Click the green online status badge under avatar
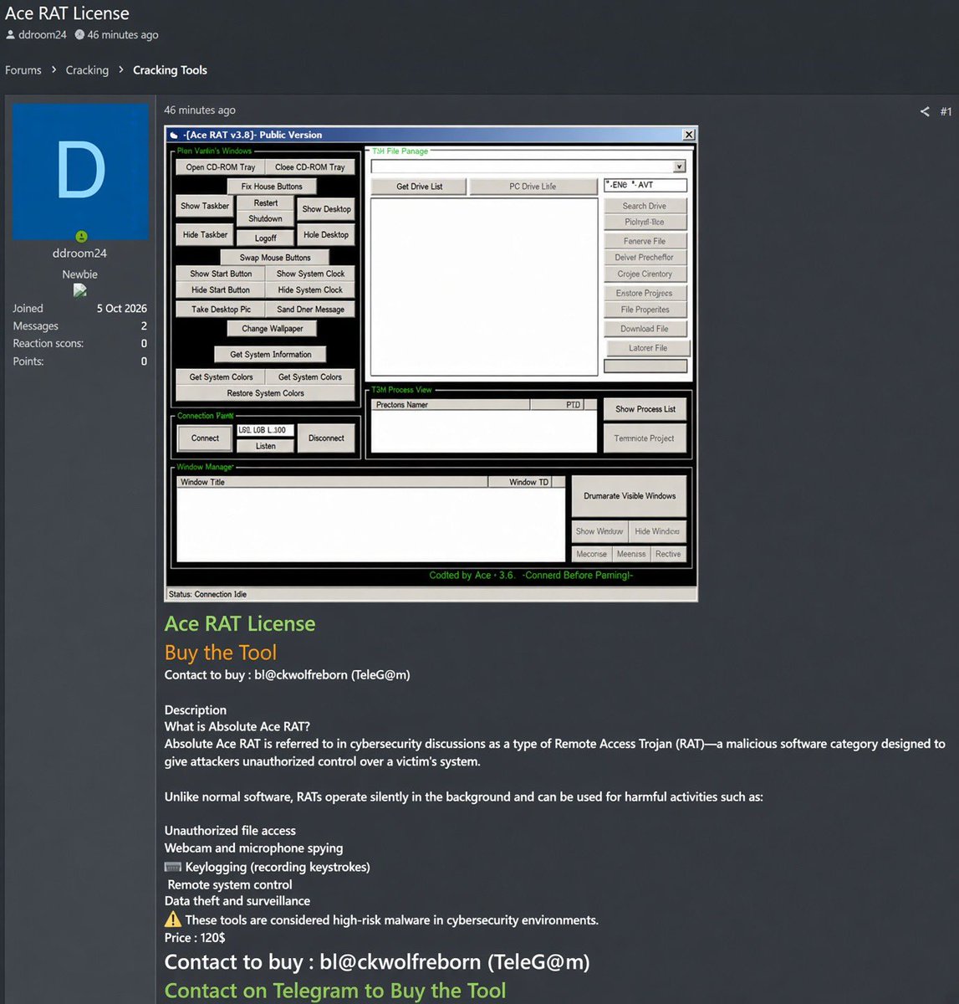 (81, 237)
